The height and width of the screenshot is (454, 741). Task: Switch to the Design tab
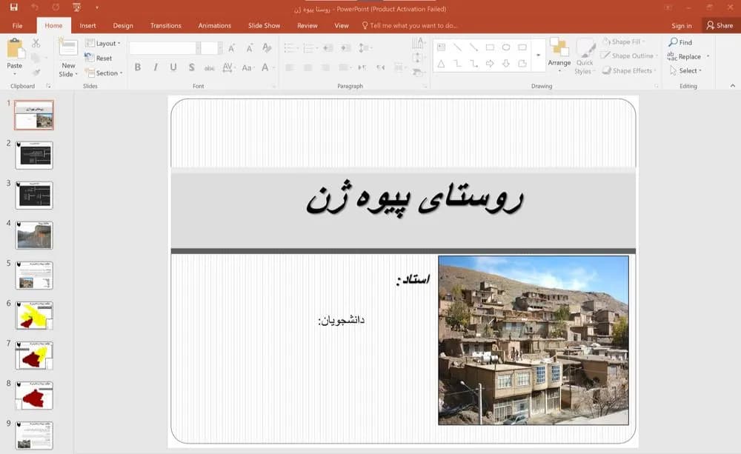click(123, 25)
